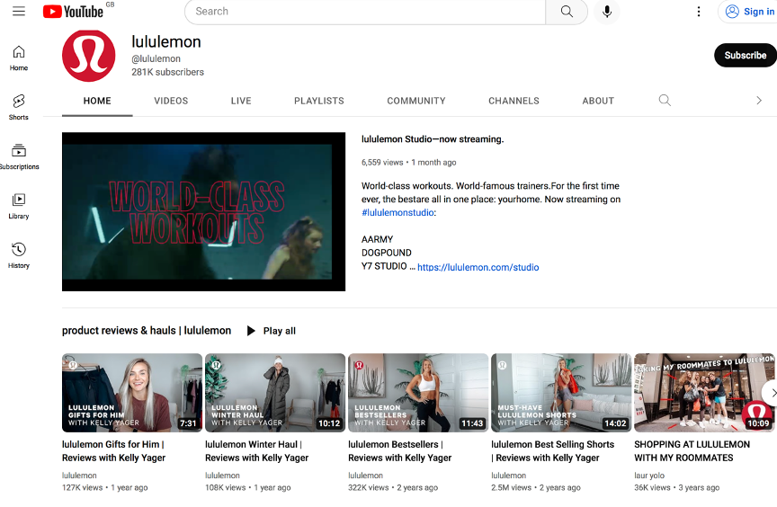Image resolution: width=777 pixels, height=507 pixels.
Task: Open Shopping with roommates video thumbnail
Action: pos(704,393)
